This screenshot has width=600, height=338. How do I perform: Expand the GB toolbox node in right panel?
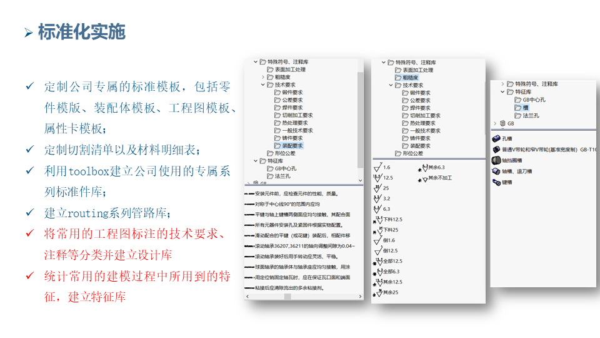click(x=494, y=124)
